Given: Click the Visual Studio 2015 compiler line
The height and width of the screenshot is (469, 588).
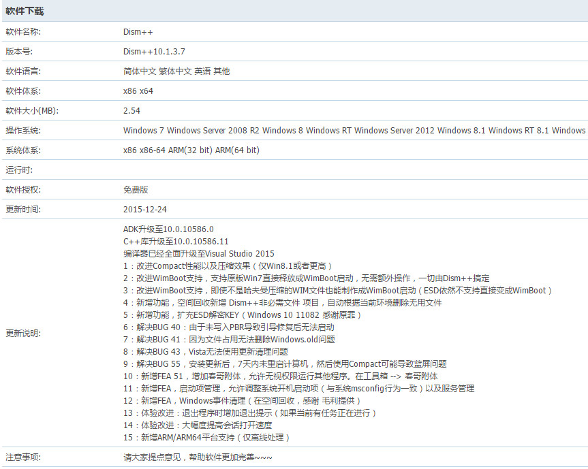Looking at the screenshot, I should pos(199,254).
